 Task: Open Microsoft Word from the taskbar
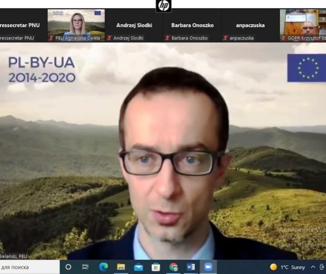190,267
